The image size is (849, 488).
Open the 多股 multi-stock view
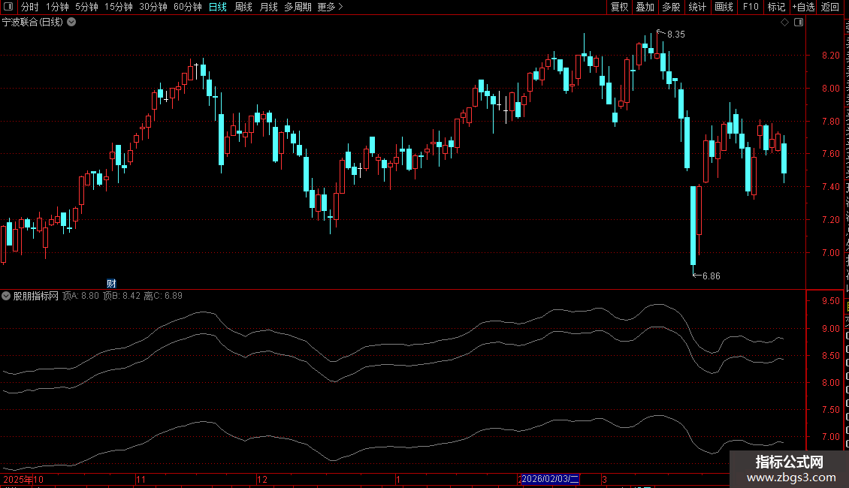coord(671,7)
